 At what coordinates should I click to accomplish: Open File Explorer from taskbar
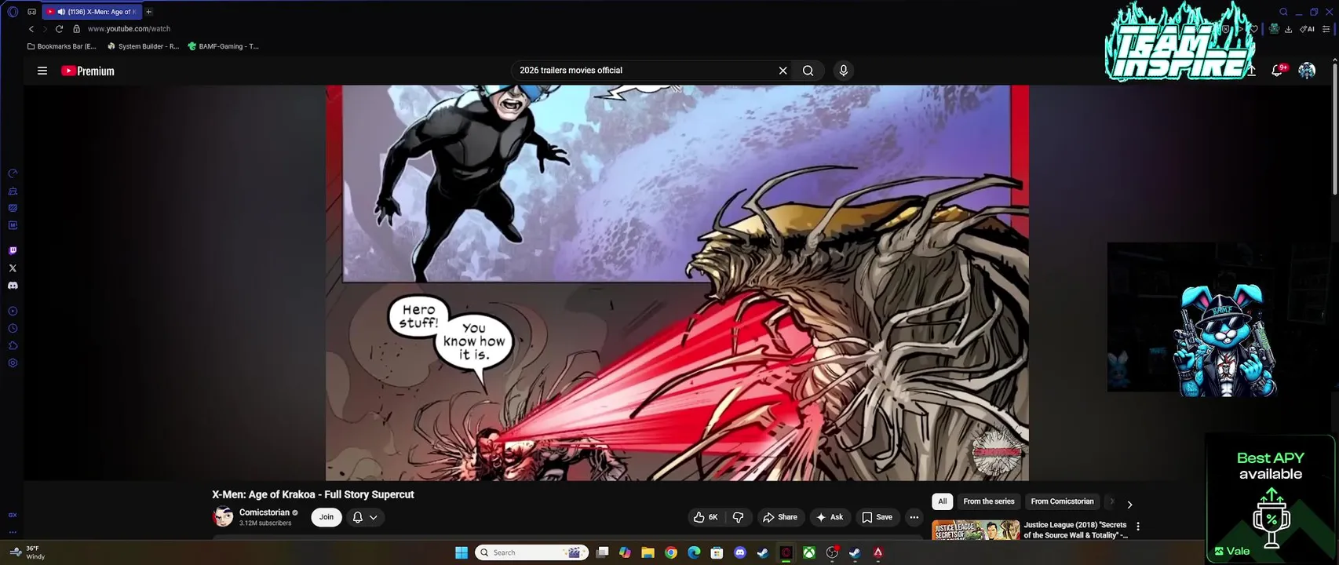click(x=648, y=552)
